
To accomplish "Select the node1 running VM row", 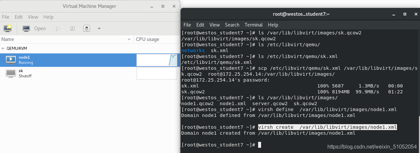I will 90,60.
